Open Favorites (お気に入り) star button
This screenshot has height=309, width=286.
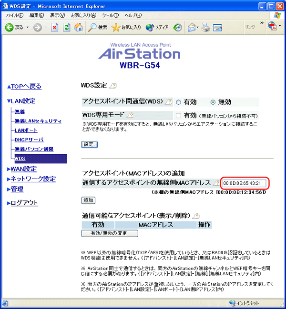[x=126, y=27]
